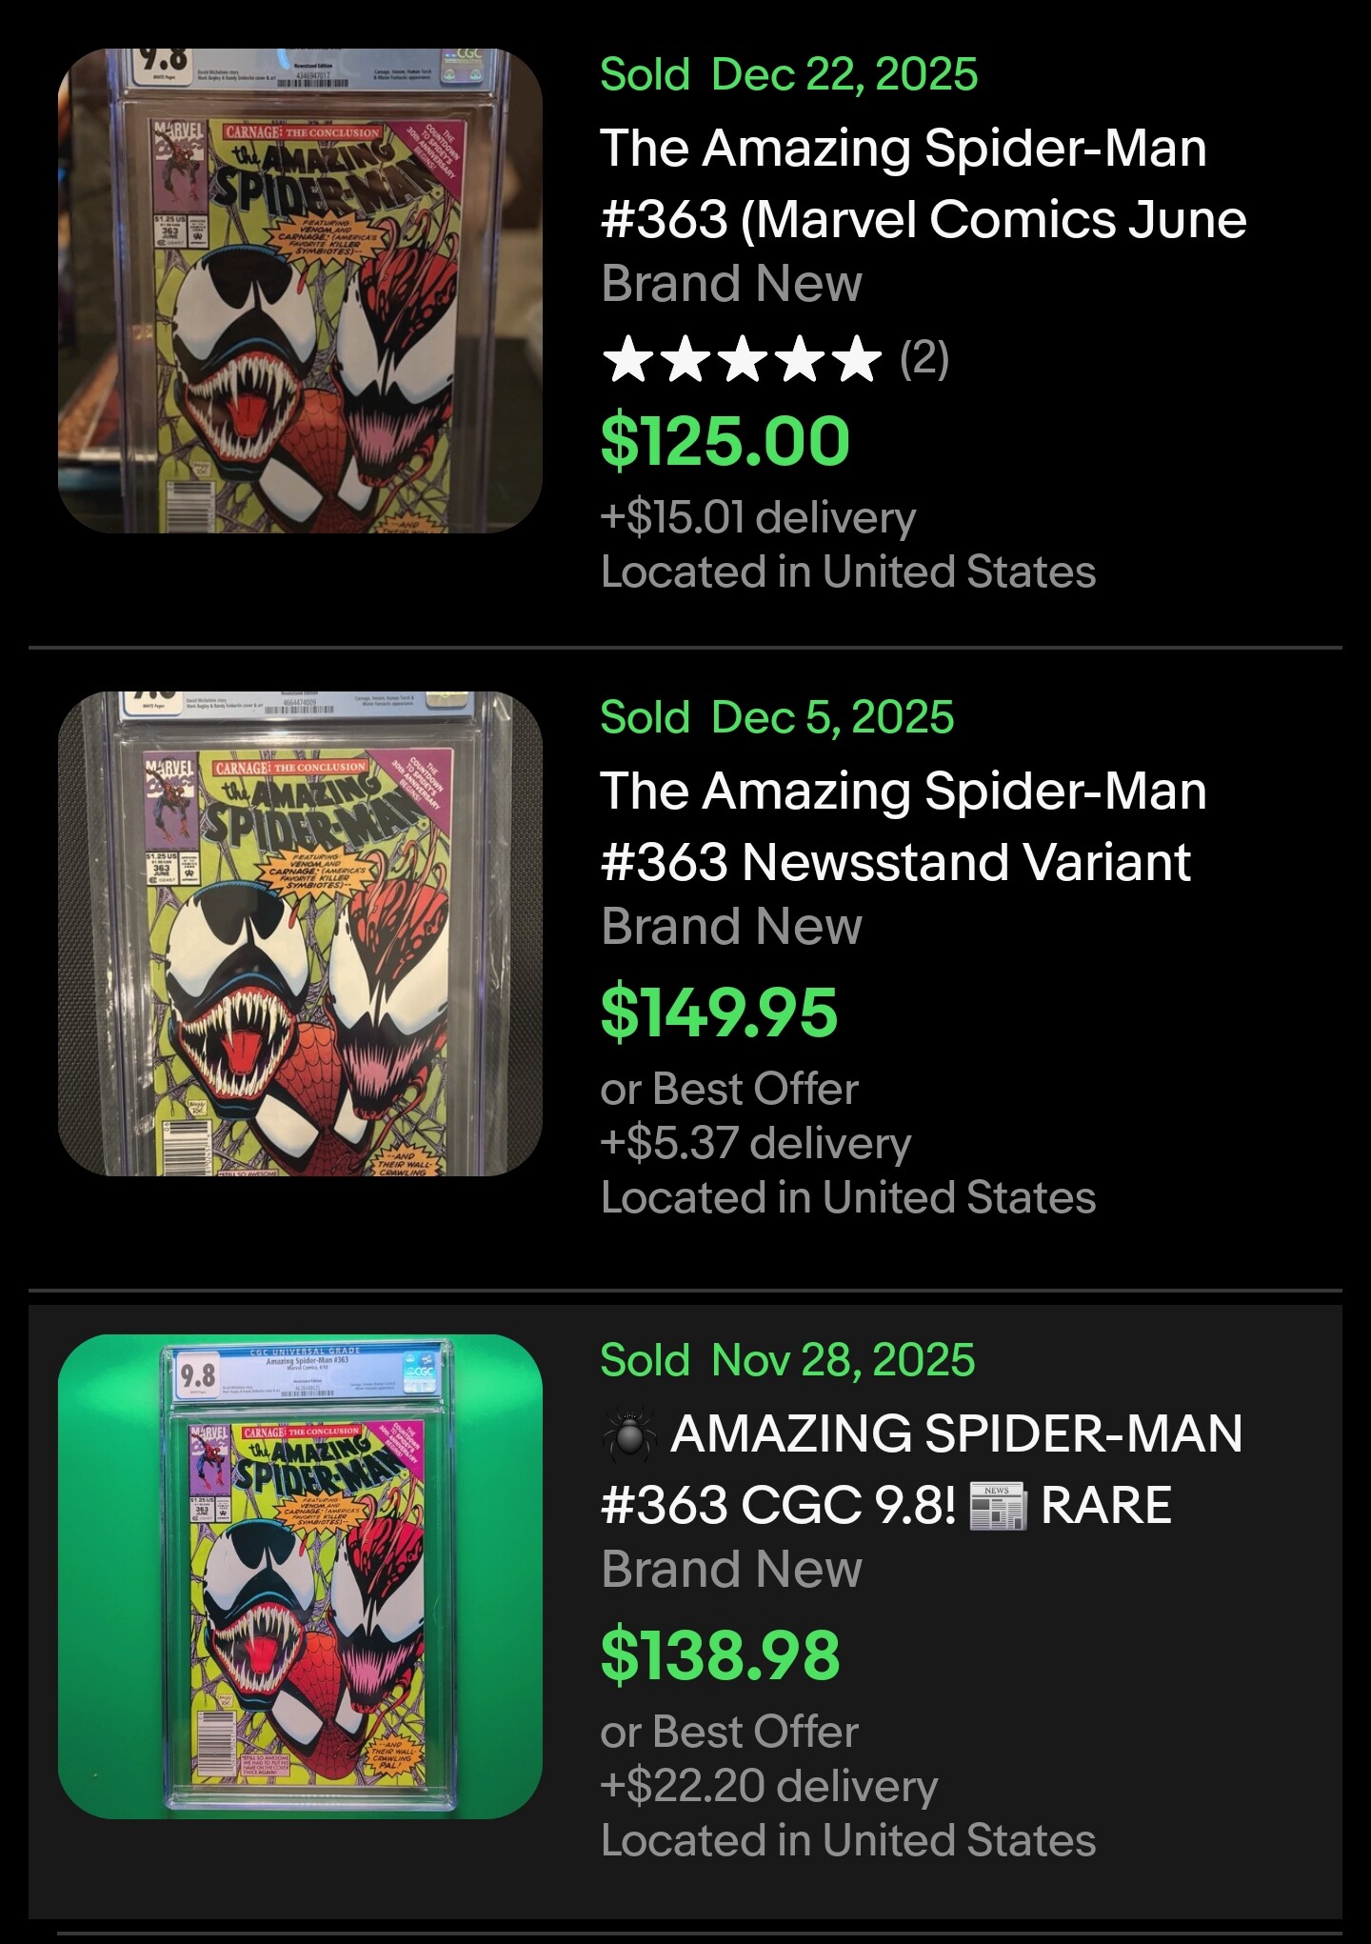1371x1944 pixels.
Task: Click the $125.00 sold price
Action: pos(725,441)
